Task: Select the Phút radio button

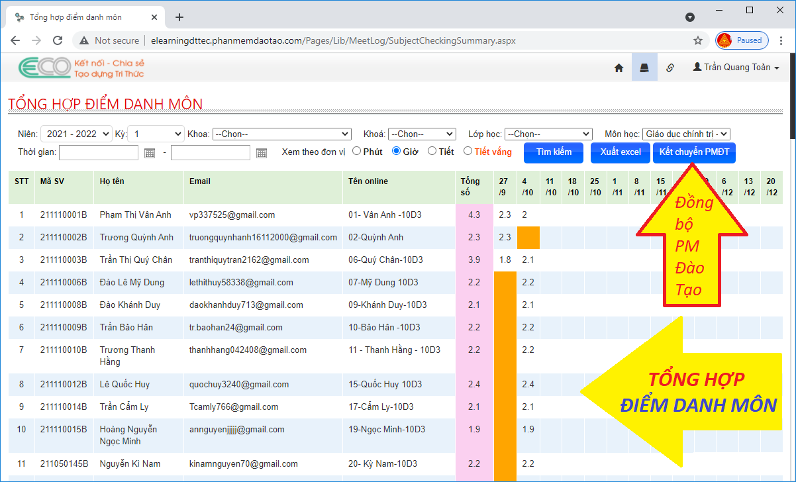Action: coord(357,151)
